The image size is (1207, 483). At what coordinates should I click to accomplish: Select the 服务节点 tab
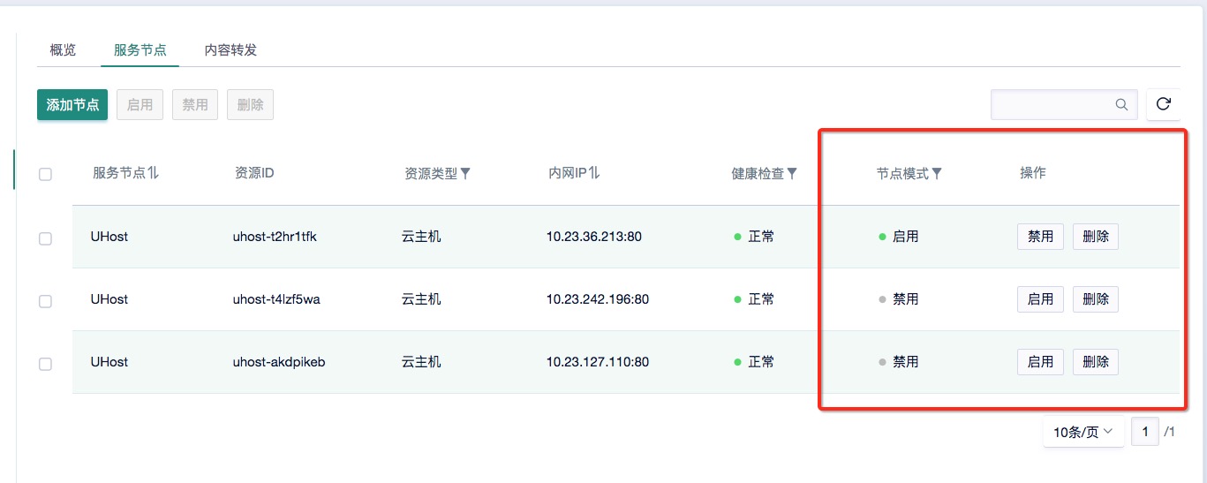click(x=140, y=49)
